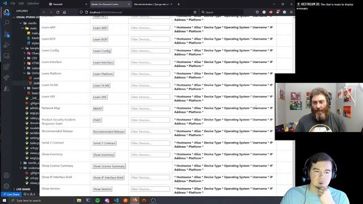The height and width of the screenshot is (204, 363).
Task: Open the Accounts icon in VS Code
Action: point(6,175)
